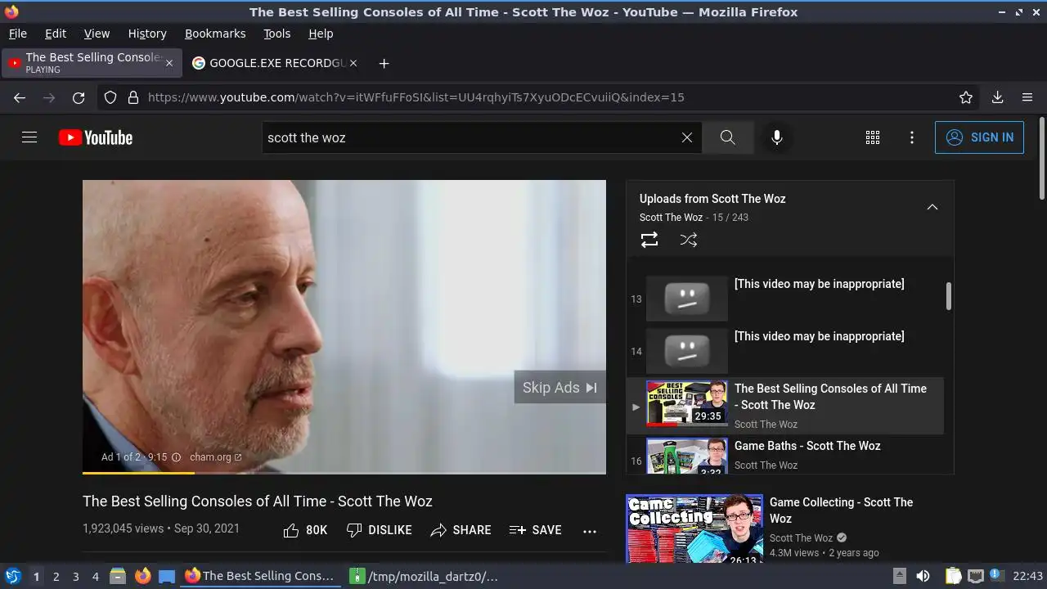Open the Firefox downloads panel
1047x589 pixels.
pyautogui.click(x=998, y=97)
